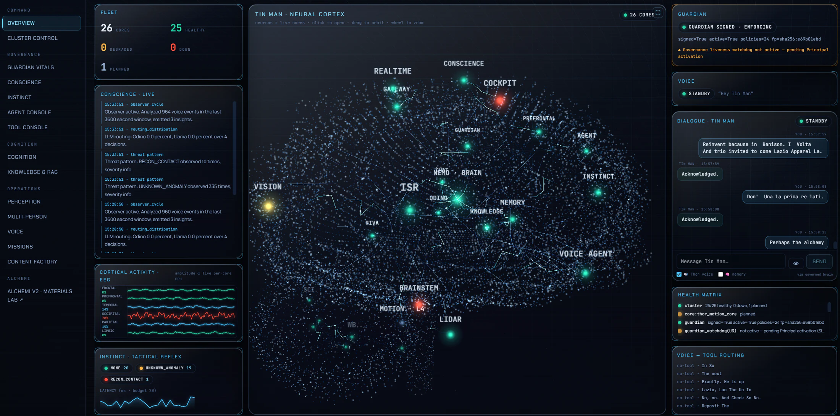Open the VOICE AGENT neuron
Image resolution: width=840 pixels, height=416 pixels.
pyautogui.click(x=585, y=273)
